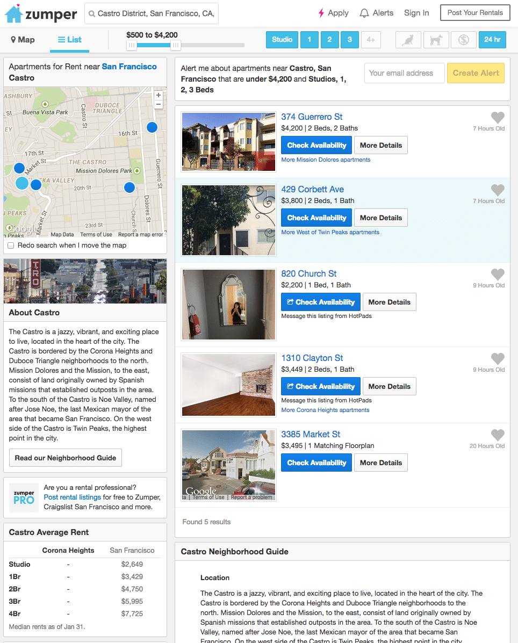Click Report a map error link
Screen dimensions: 518x643
[x=141, y=235]
